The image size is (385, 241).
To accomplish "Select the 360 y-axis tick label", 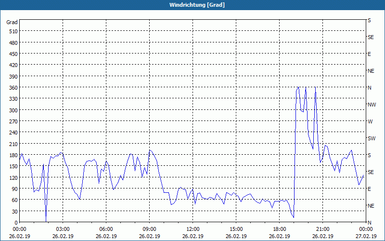I will (14, 88).
